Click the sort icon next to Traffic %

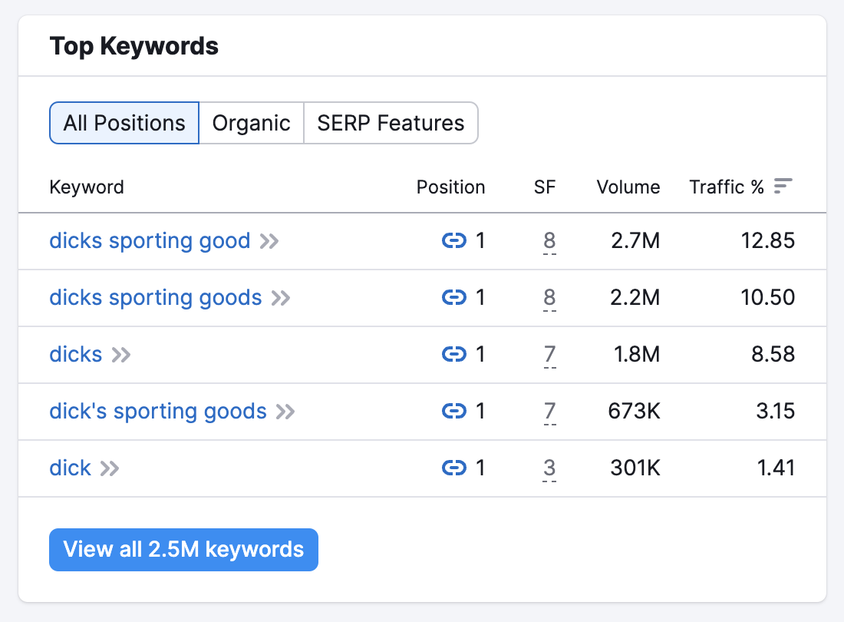pyautogui.click(x=783, y=187)
